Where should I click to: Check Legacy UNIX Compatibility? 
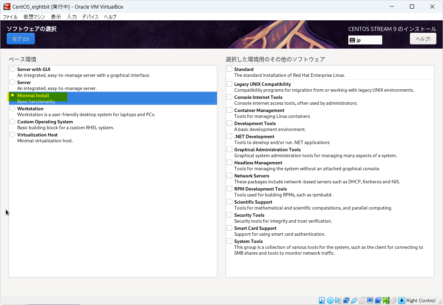coord(229,84)
